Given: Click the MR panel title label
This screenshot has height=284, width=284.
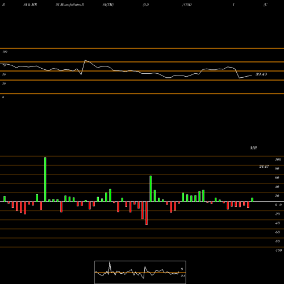Looking at the screenshot, I should 253,148.
